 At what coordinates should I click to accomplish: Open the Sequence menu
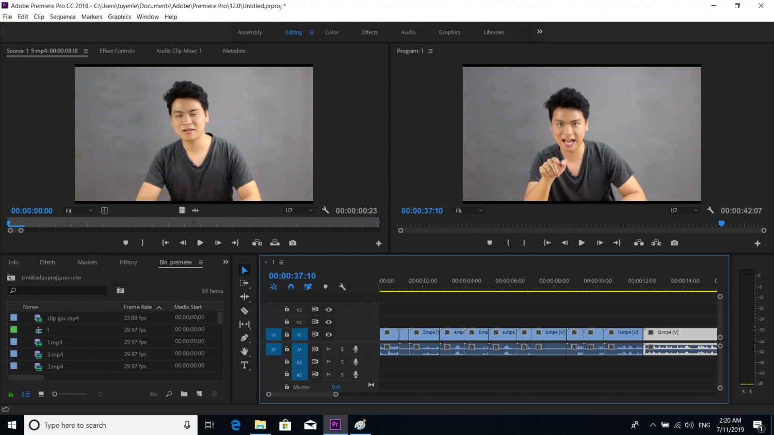click(x=63, y=17)
